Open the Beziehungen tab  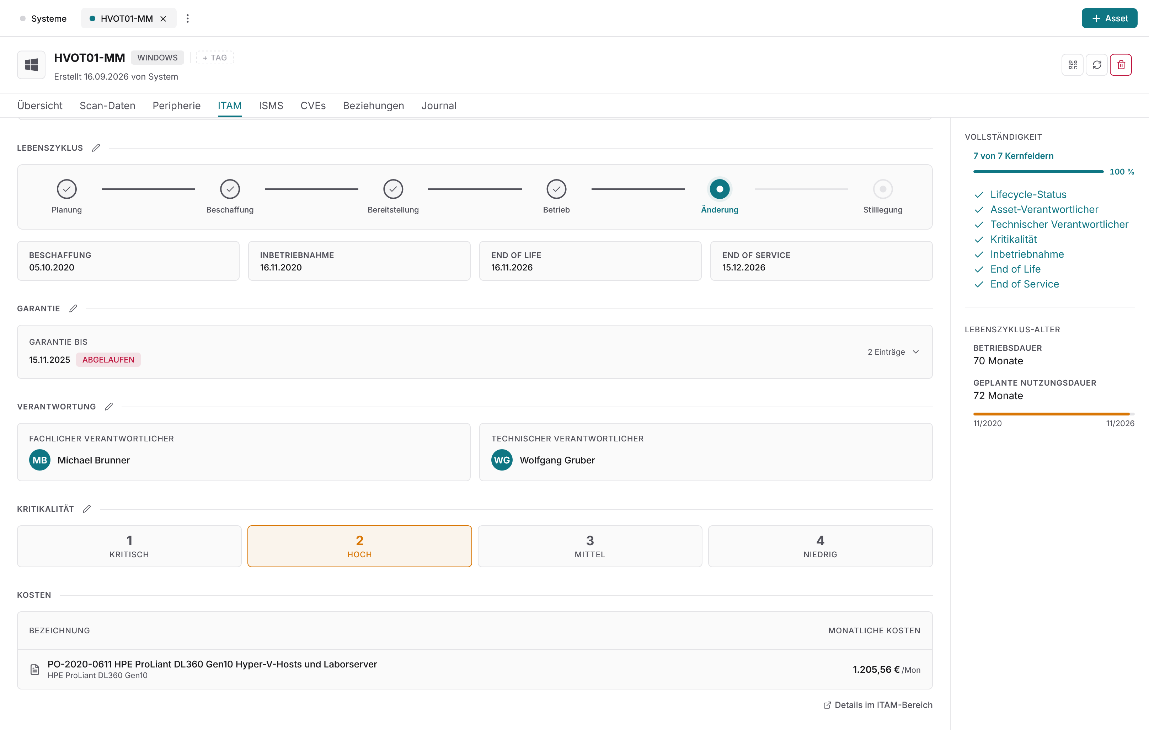pyautogui.click(x=374, y=106)
